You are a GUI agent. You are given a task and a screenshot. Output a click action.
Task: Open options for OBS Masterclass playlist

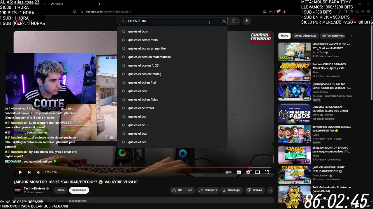click(355, 107)
